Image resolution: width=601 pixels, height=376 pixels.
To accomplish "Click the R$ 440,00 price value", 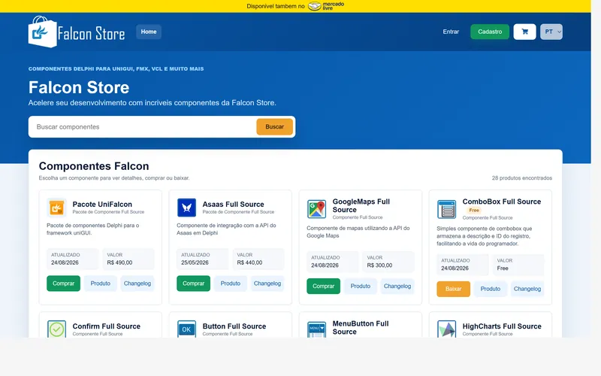I will click(249, 262).
